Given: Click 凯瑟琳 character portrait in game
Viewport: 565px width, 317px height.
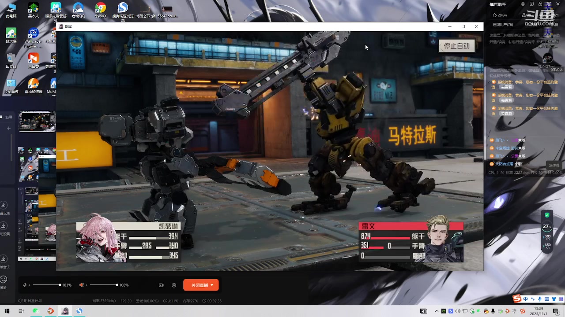Looking at the screenshot, I should tap(101, 238).
